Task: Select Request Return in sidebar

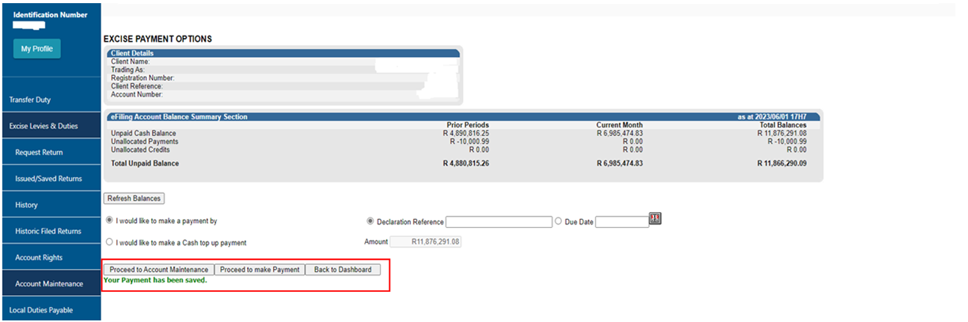Action: [39, 152]
